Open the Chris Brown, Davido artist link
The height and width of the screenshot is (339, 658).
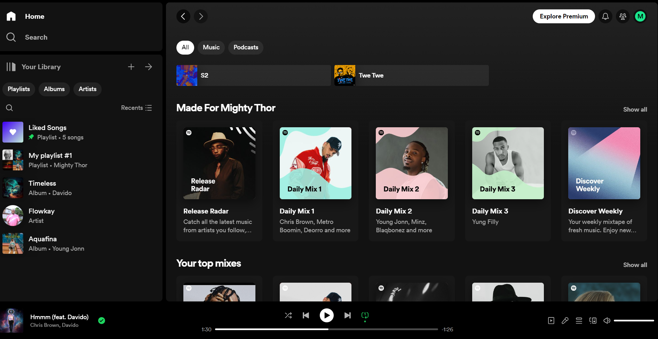tap(54, 325)
